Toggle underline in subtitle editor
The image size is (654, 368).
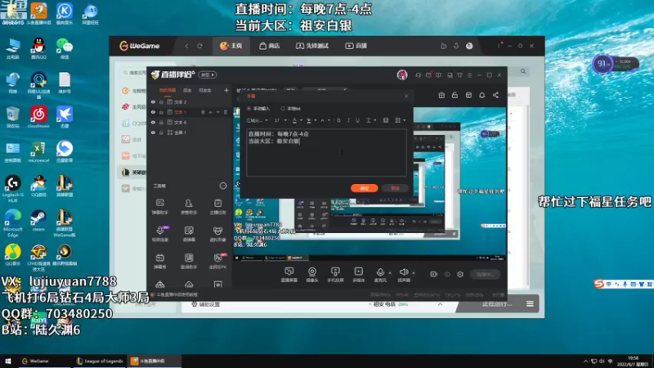click(357, 120)
